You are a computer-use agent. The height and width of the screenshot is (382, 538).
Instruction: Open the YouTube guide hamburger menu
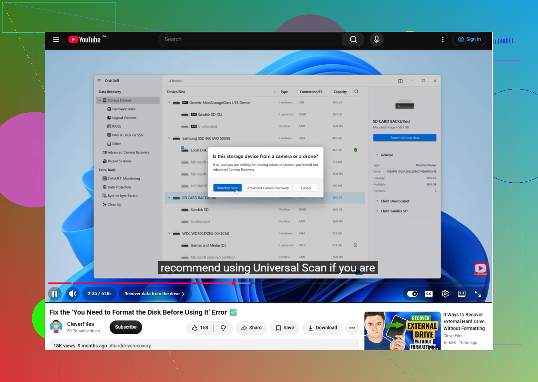coord(56,40)
